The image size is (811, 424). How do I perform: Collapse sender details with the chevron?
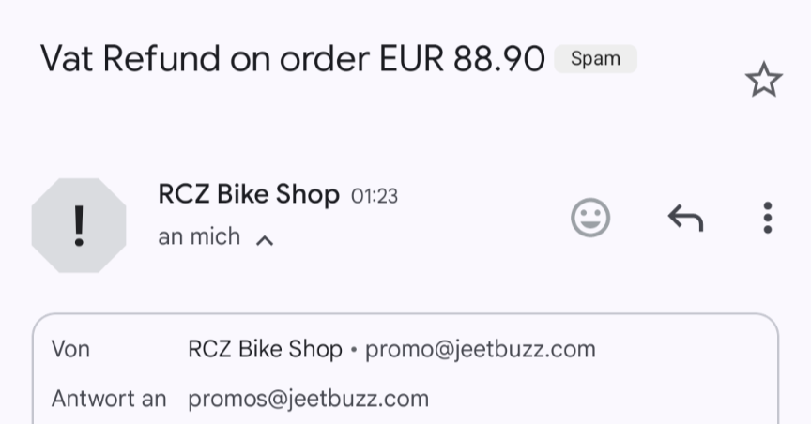click(x=265, y=240)
